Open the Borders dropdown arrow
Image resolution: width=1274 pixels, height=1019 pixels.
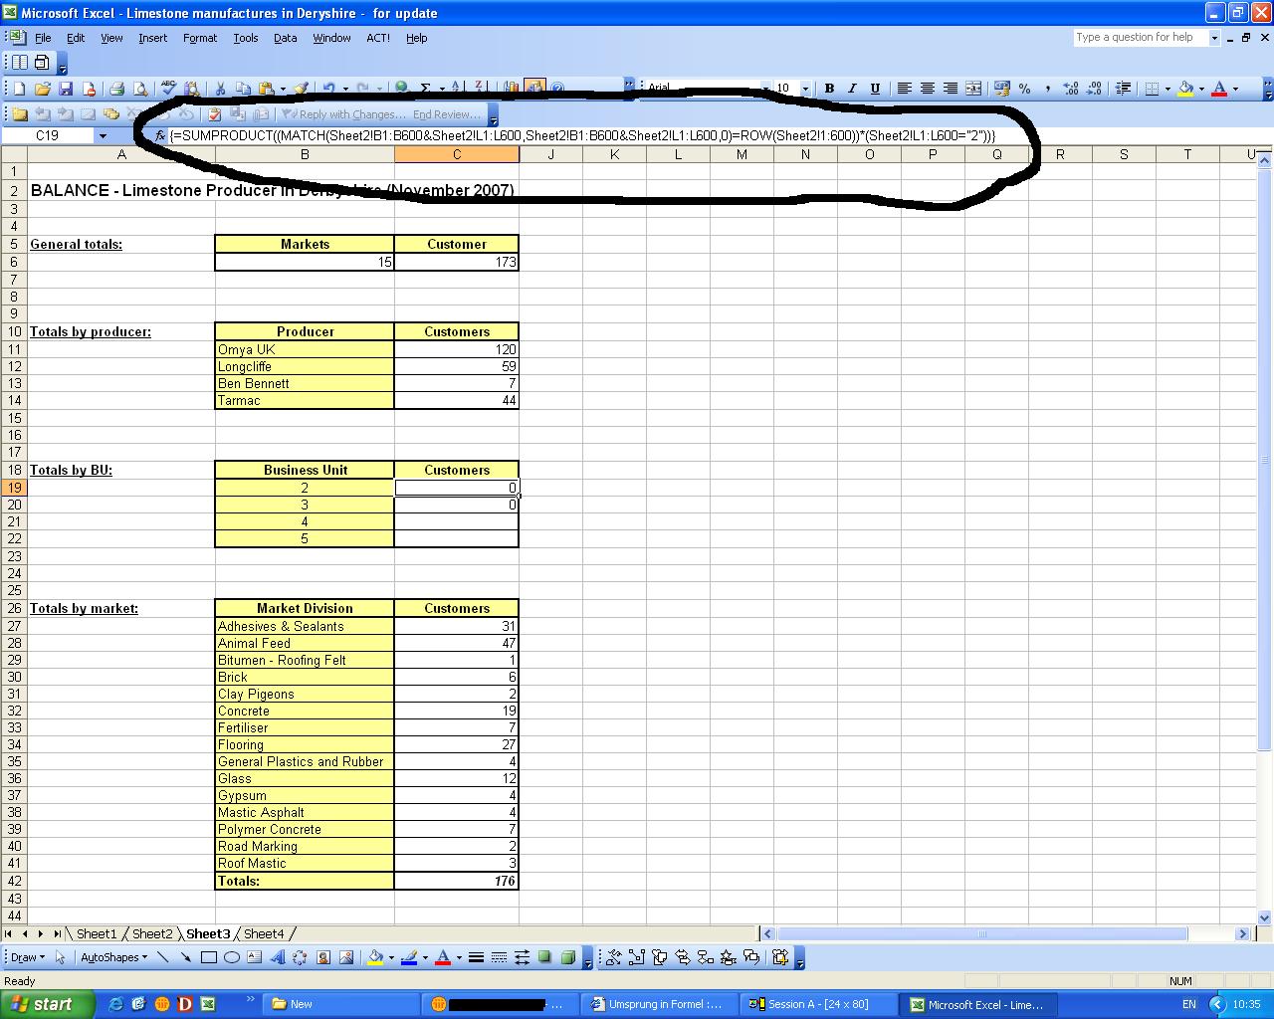pyautogui.click(x=1168, y=89)
